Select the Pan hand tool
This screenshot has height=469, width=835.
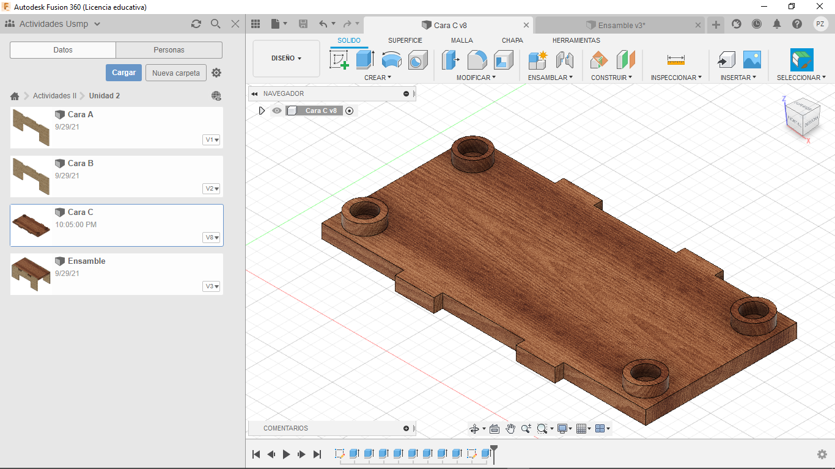click(510, 429)
